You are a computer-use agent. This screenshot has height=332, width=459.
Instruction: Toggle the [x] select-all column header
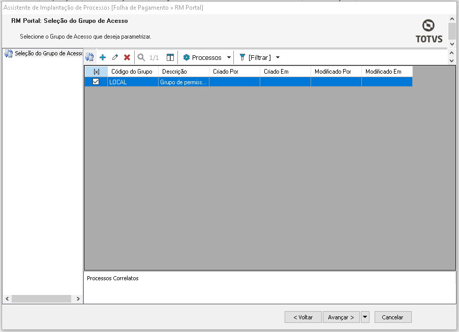coord(96,72)
